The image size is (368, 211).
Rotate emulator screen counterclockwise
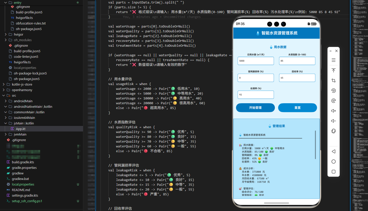click(334, 91)
